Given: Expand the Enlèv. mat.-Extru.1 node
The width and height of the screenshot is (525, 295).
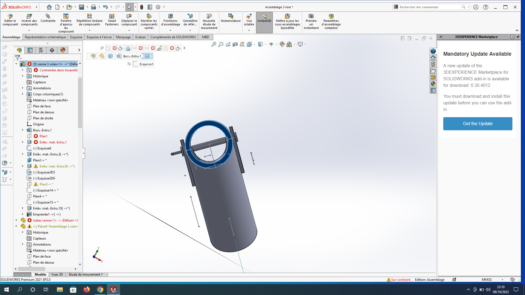Looking at the screenshot, I should click(23, 142).
